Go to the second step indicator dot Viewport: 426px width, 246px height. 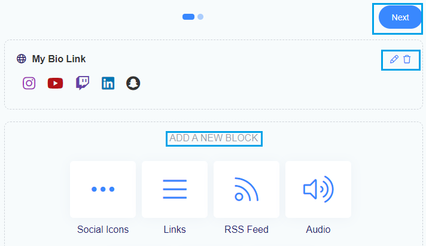tap(200, 17)
